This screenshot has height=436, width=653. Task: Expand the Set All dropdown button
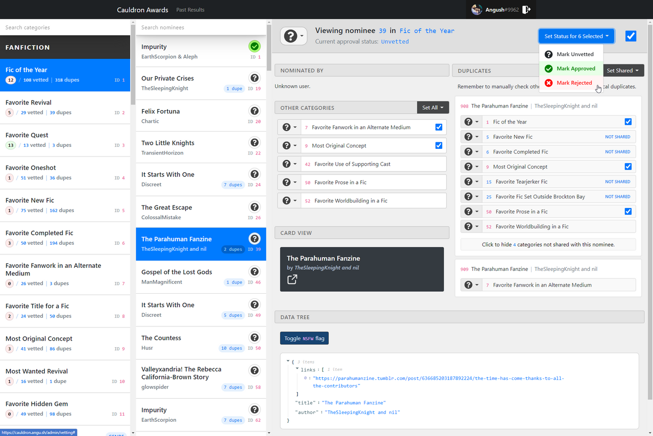[433, 108]
